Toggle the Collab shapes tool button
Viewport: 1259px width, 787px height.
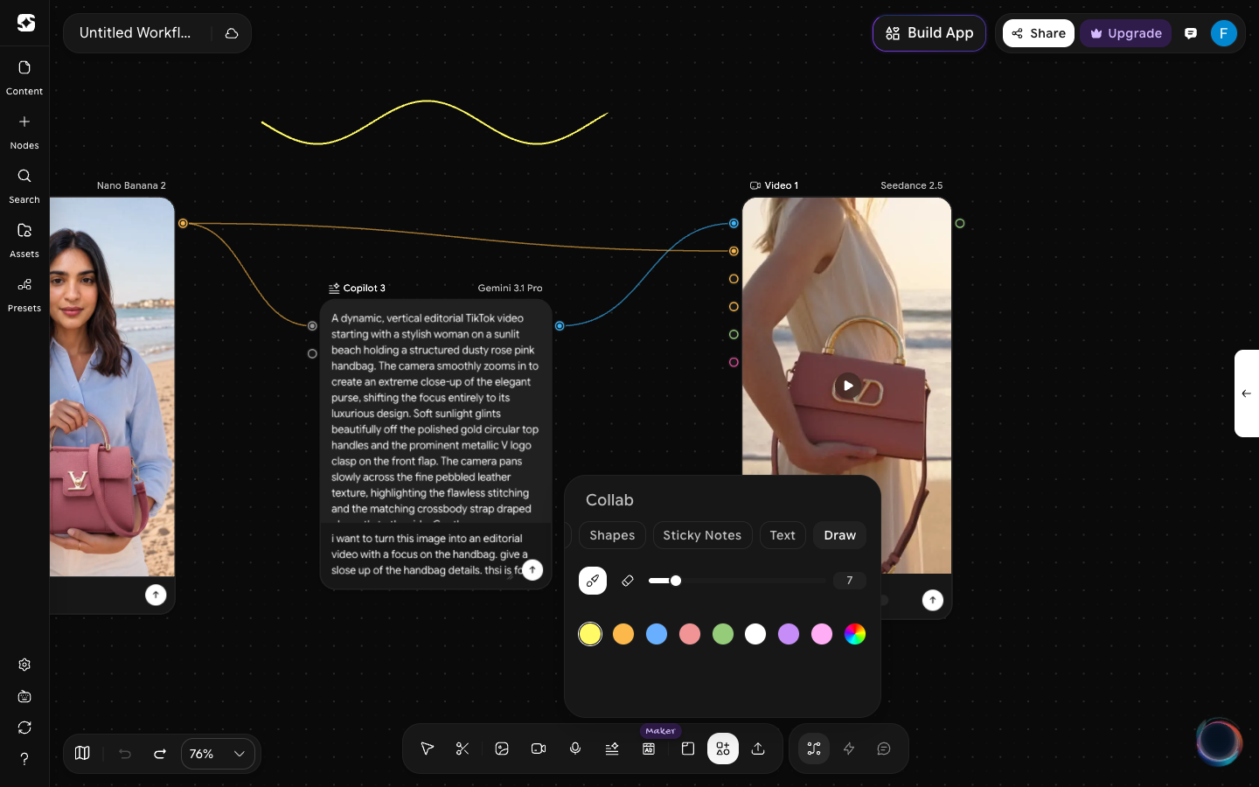tap(723, 749)
